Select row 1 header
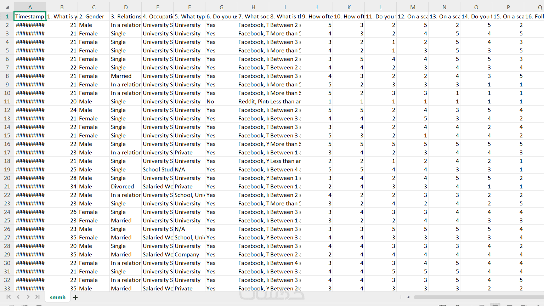The width and height of the screenshot is (544, 306). 7,16
